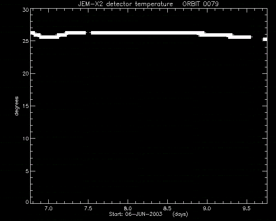This screenshot has width=276, height=221.
Task: Select the 20 y-axis tick label
Action: pos(25,73)
